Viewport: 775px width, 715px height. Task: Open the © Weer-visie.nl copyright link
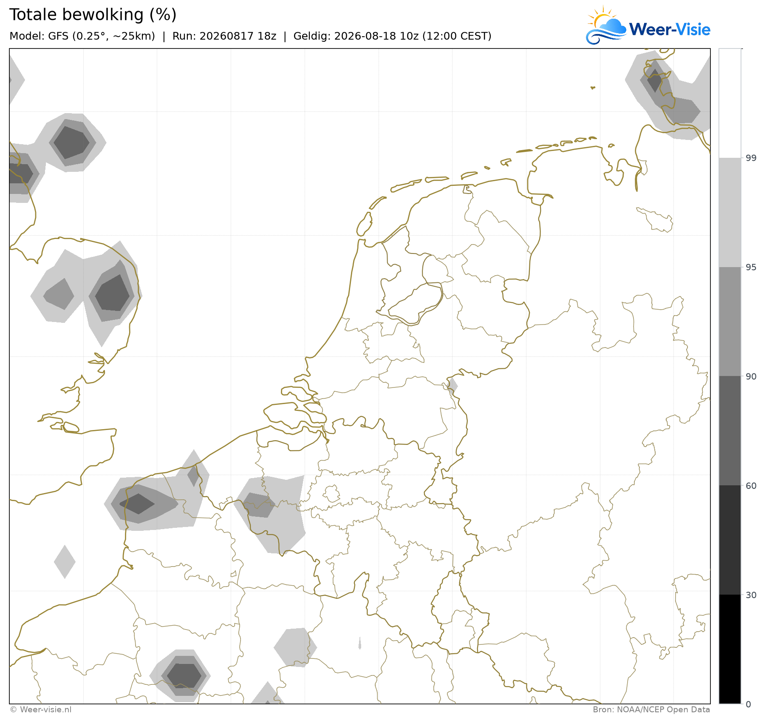pyautogui.click(x=41, y=709)
